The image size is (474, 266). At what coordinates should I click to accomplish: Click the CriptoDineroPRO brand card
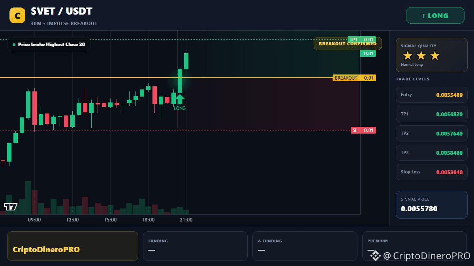[x=73, y=246]
